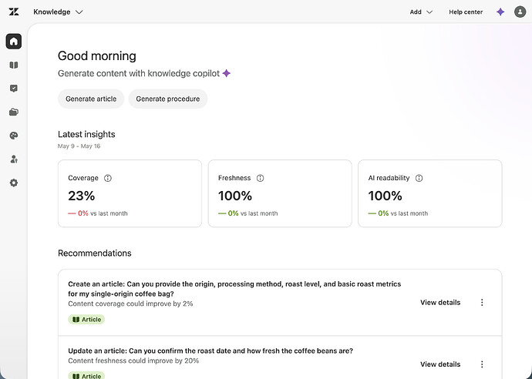
Task: Click 'Content coverage could improve by 2%'
Action: tap(130, 304)
